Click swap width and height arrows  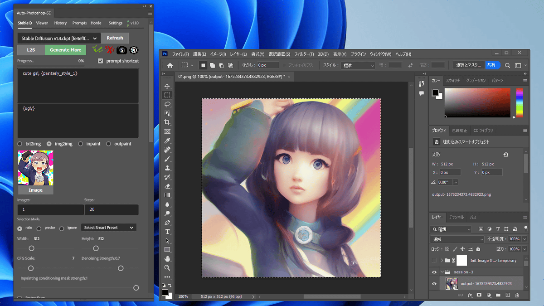click(x=411, y=65)
